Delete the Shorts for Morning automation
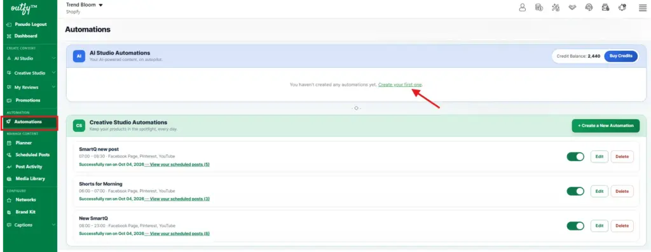Viewport: 651px width, 252px height. click(x=622, y=192)
